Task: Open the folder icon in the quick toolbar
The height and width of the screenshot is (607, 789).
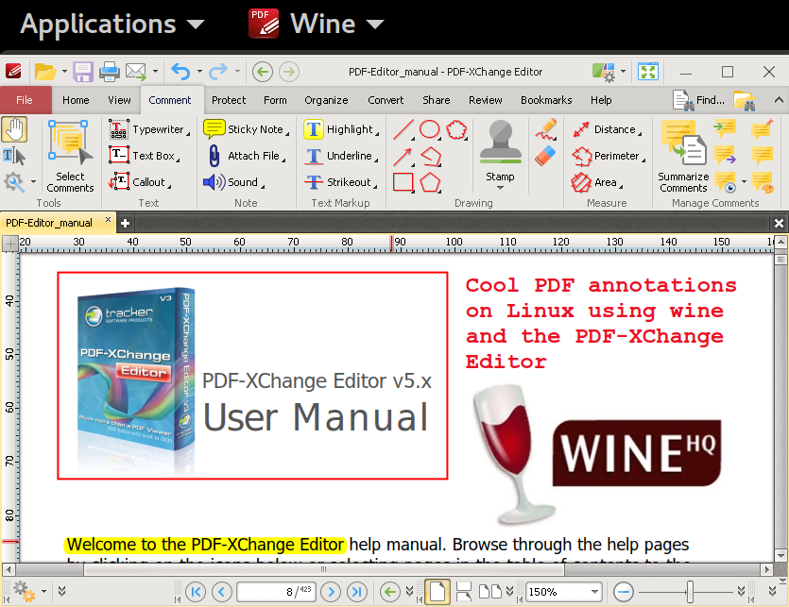Action: tap(45, 72)
